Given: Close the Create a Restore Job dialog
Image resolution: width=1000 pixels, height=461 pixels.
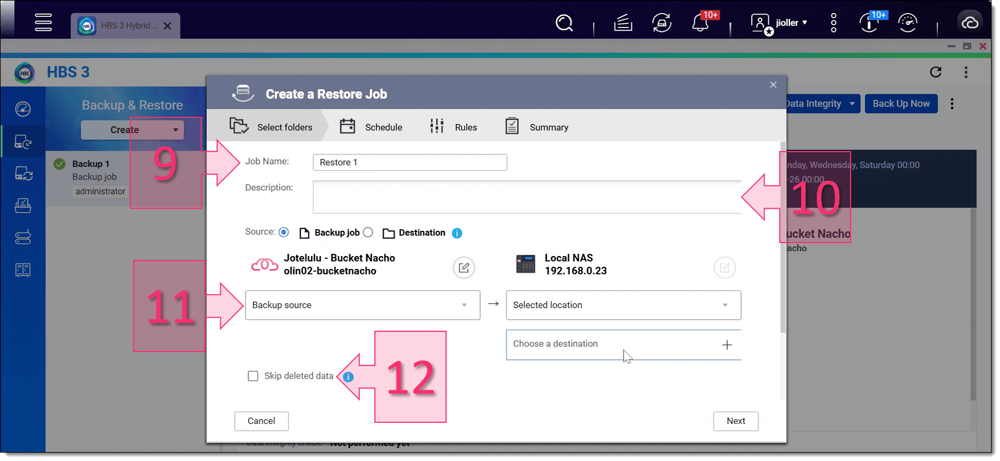Looking at the screenshot, I should [773, 85].
